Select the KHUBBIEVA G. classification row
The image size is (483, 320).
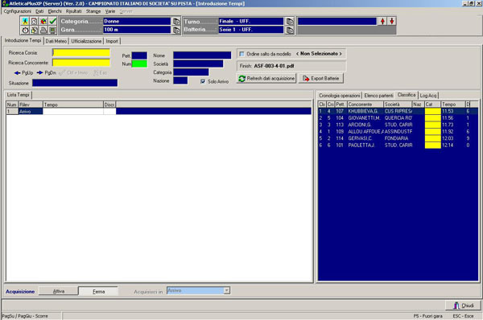pyautogui.click(x=398, y=111)
